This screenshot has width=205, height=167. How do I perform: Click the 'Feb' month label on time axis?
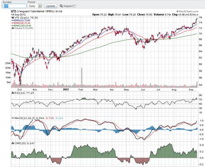pos(81,89)
